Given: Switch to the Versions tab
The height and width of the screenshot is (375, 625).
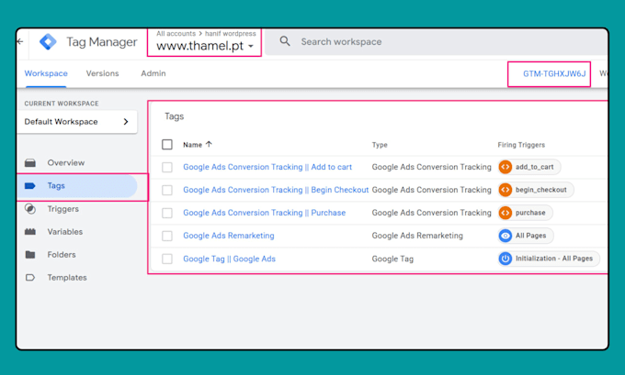Looking at the screenshot, I should pos(102,73).
